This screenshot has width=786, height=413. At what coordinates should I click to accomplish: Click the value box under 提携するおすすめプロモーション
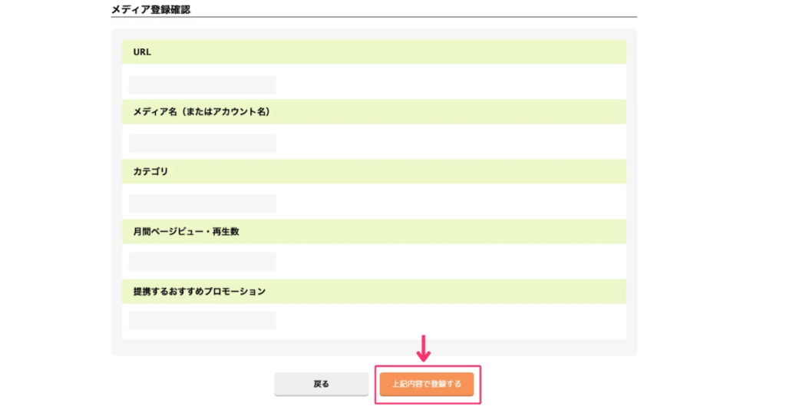pyautogui.click(x=202, y=321)
